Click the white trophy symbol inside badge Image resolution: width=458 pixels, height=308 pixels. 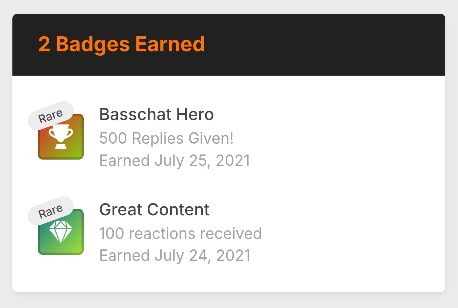click(61, 136)
